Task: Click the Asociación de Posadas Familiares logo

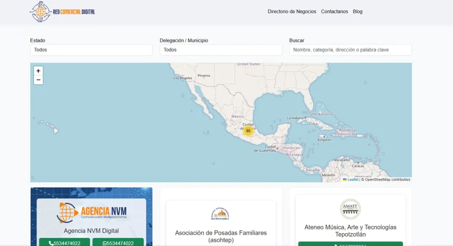Action: [x=221, y=214]
